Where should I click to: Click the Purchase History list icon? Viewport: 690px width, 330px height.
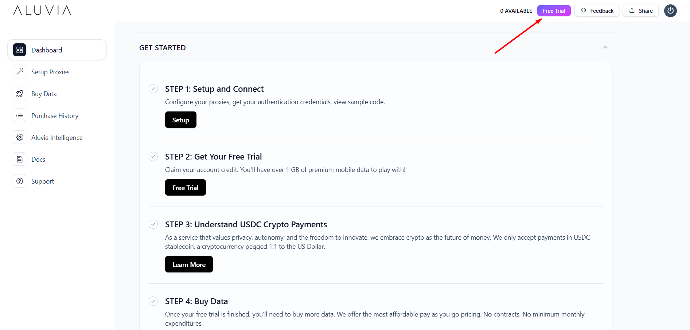(20, 115)
